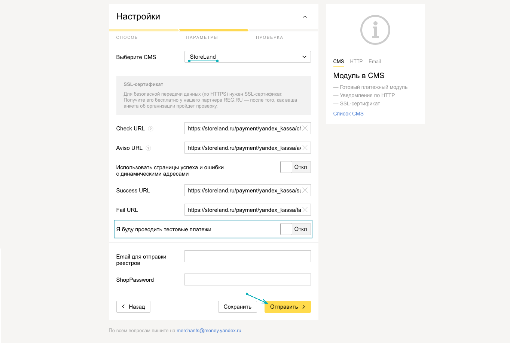Click the large info circle icon
This screenshot has width=510, height=343.
click(x=375, y=30)
